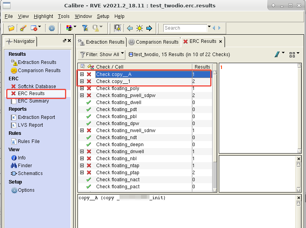Click the filter funnel toolbar icon
This screenshot has height=228, width=306.
85,28
